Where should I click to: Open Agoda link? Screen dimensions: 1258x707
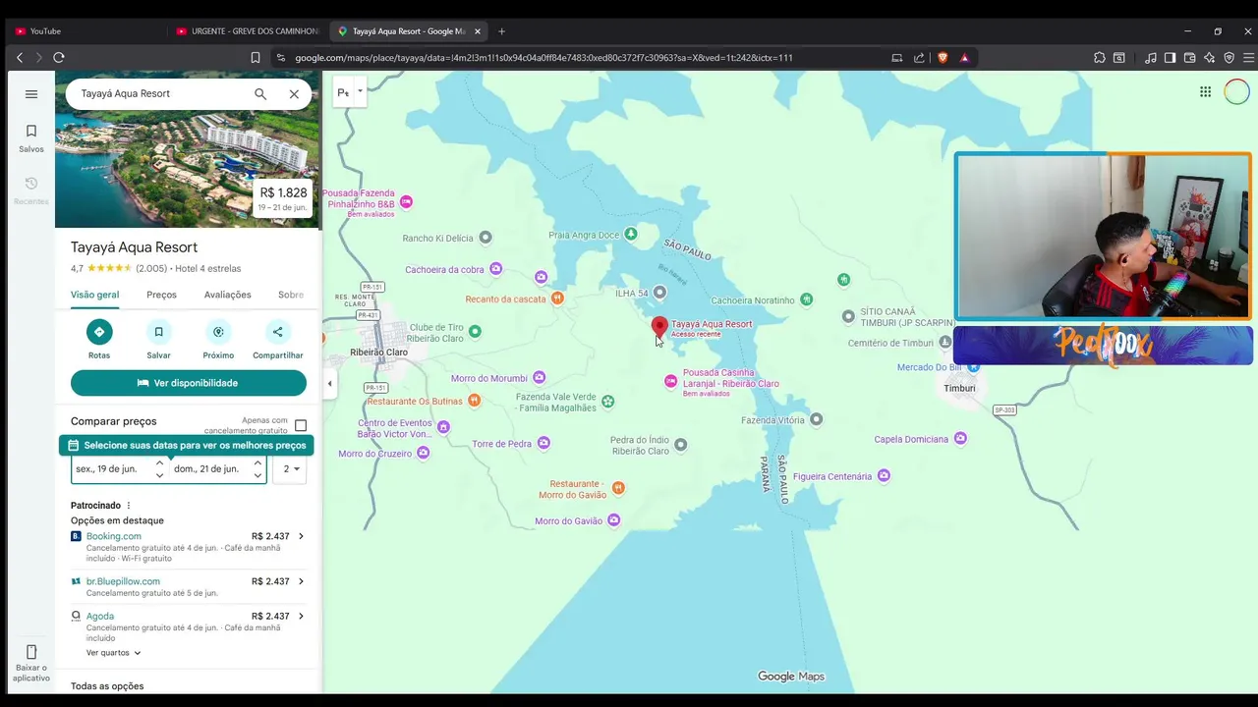pos(100,617)
